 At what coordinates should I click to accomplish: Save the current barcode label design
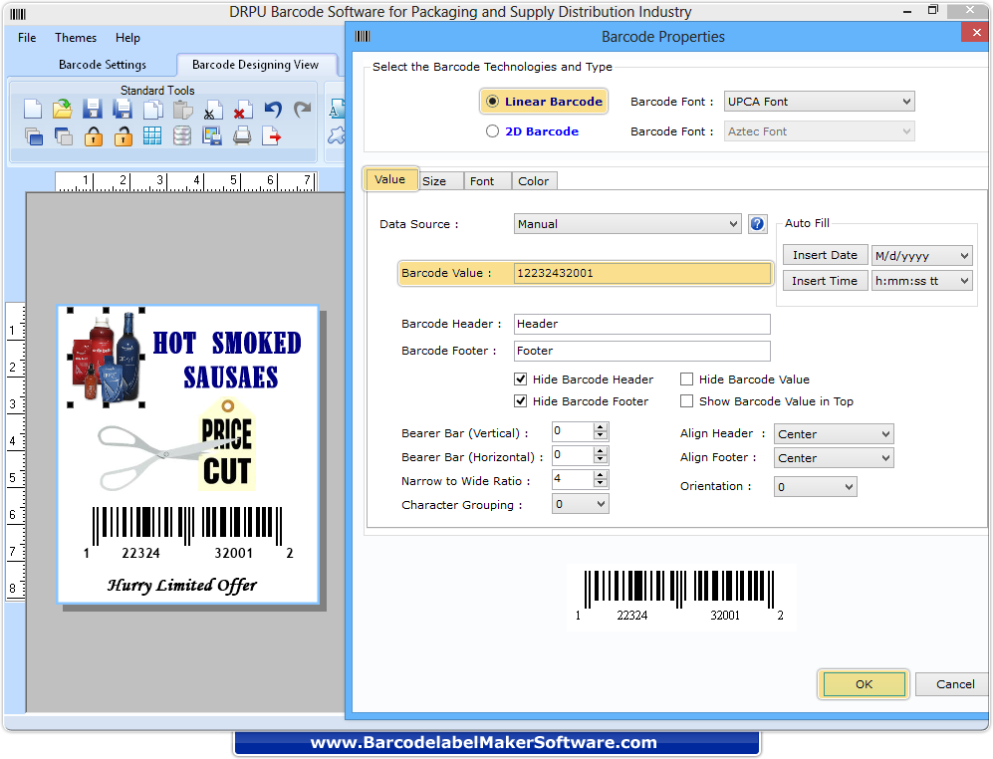click(93, 108)
